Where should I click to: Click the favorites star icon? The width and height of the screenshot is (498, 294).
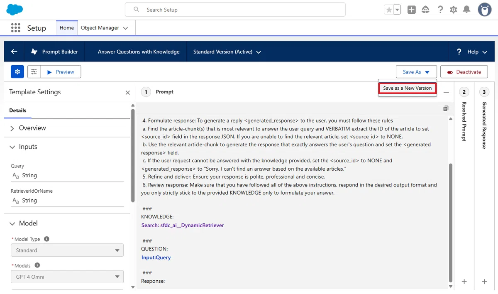389,10
